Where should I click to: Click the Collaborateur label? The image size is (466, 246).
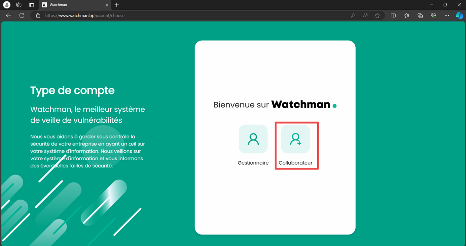[295, 163]
